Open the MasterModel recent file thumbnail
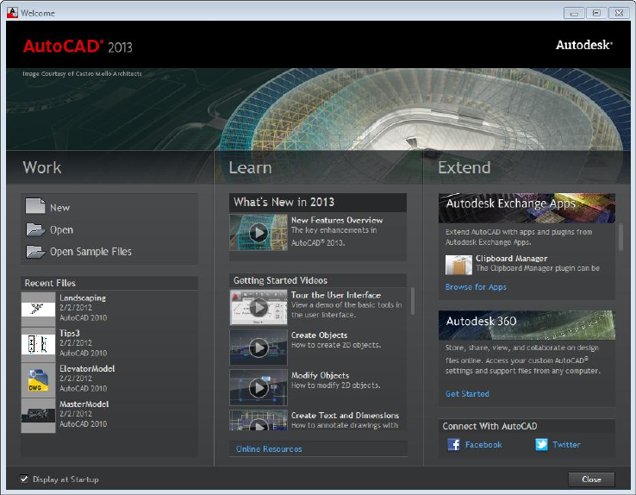The width and height of the screenshot is (636, 495). pos(38,416)
